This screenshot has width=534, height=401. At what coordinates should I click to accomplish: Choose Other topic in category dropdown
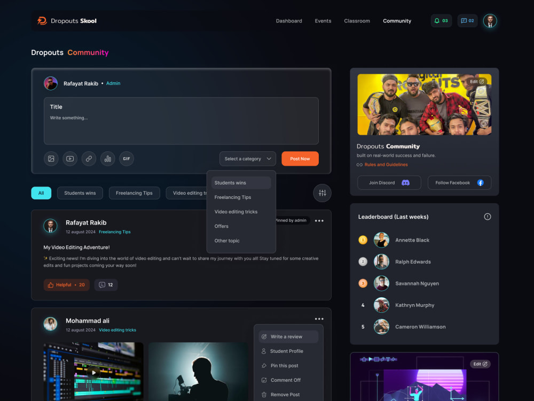click(241, 241)
